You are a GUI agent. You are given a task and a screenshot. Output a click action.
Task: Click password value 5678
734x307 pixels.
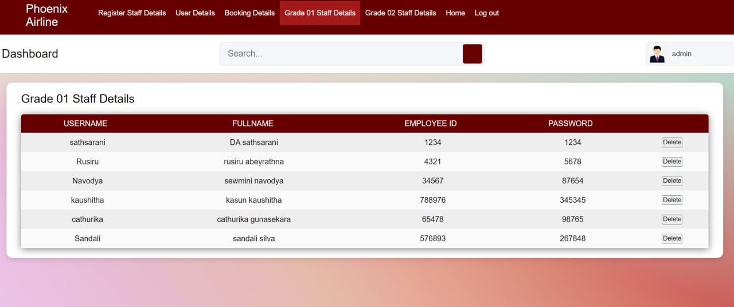tap(573, 162)
